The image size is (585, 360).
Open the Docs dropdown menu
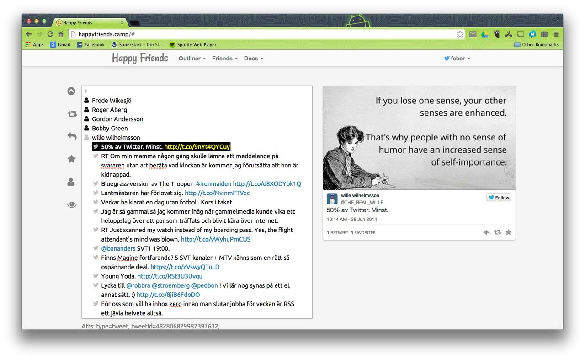(x=253, y=59)
